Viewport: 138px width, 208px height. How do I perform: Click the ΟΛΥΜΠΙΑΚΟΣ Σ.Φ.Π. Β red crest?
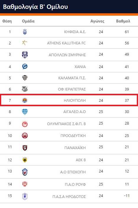[25, 124]
